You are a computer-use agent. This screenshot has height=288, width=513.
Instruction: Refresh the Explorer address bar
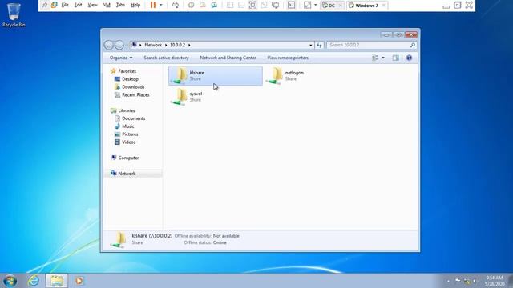[x=319, y=45]
